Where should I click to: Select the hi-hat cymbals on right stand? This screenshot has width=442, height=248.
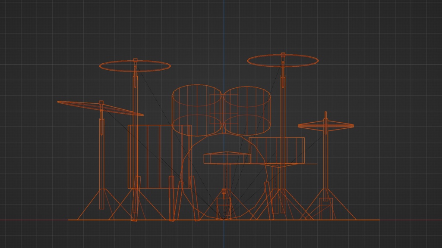326,126
